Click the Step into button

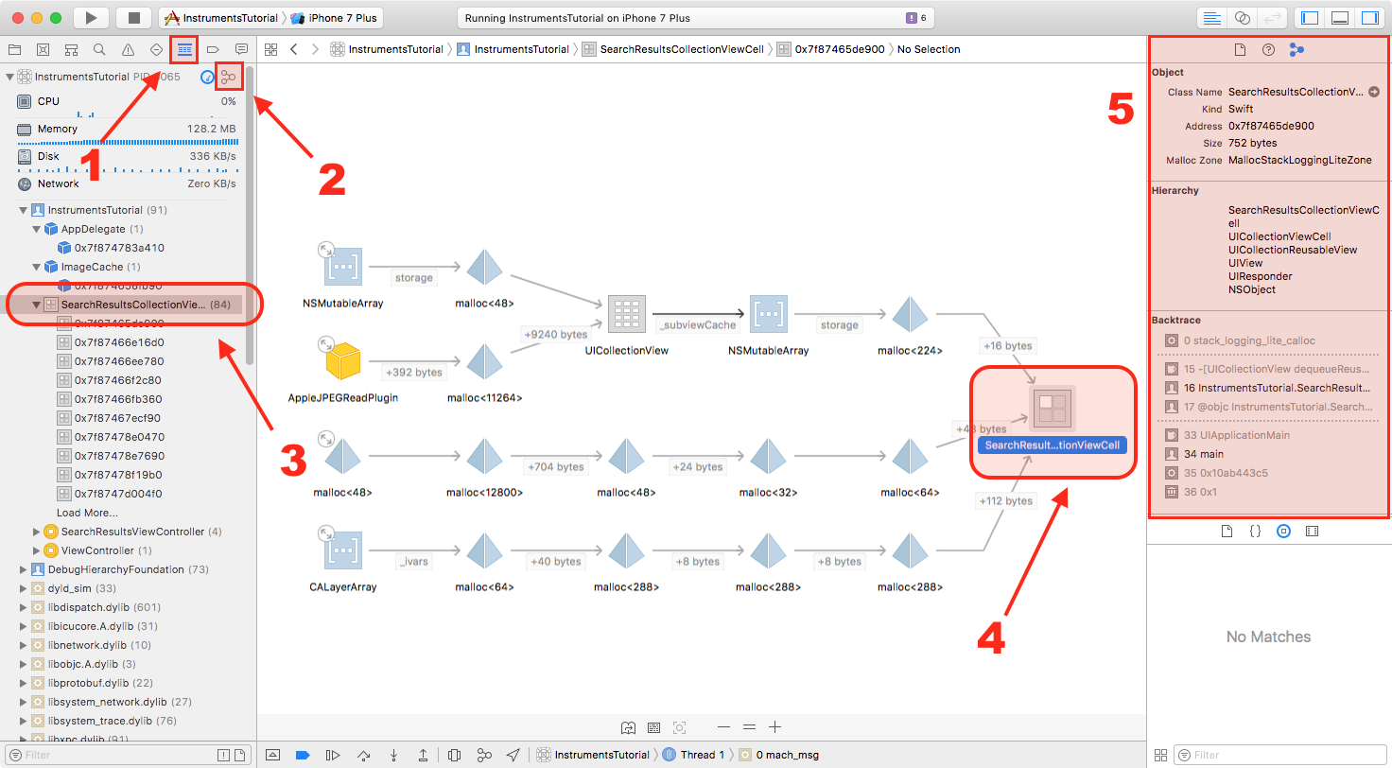point(393,755)
